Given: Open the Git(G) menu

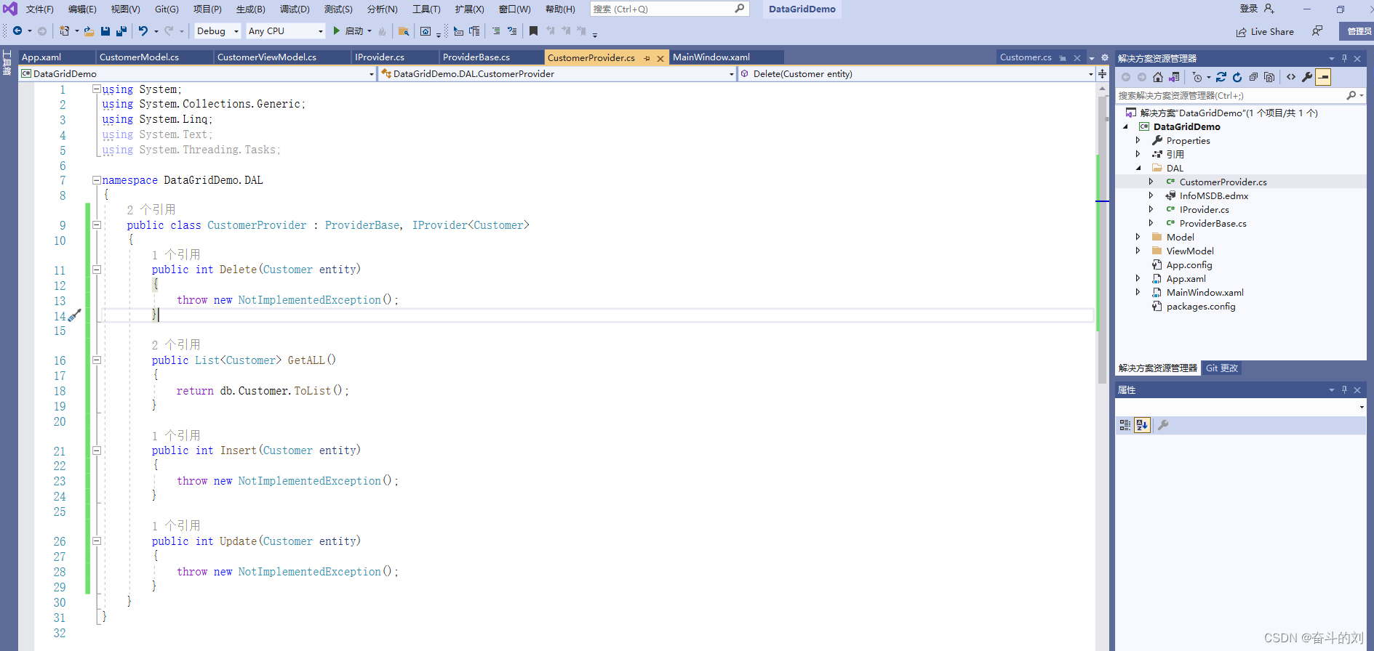Looking at the screenshot, I should point(167,9).
